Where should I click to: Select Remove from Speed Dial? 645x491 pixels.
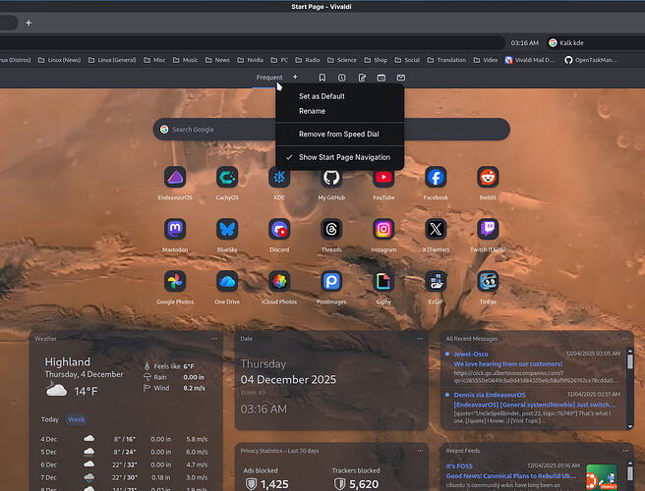[338, 134]
